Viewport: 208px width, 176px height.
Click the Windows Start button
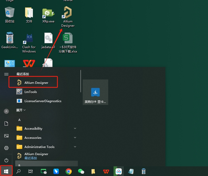(x=6, y=171)
